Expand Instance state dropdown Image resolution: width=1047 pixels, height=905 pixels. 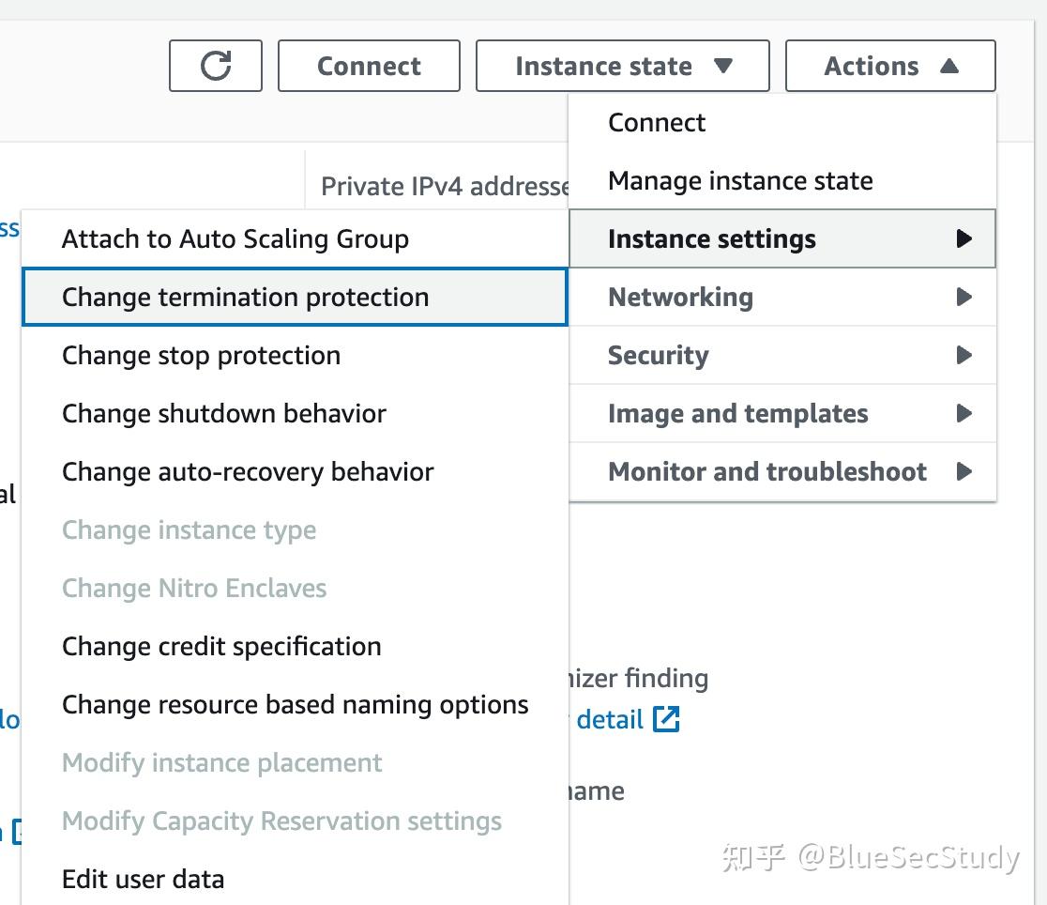tap(622, 66)
